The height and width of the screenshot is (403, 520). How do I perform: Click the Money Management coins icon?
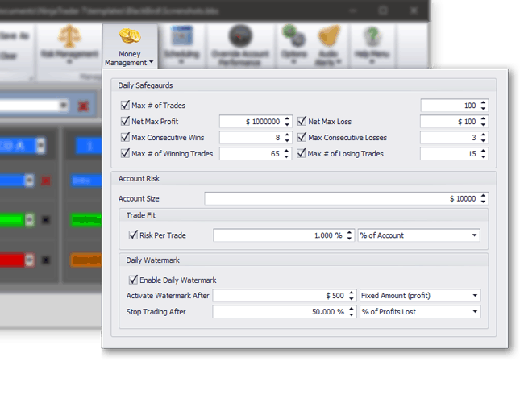pyautogui.click(x=130, y=36)
